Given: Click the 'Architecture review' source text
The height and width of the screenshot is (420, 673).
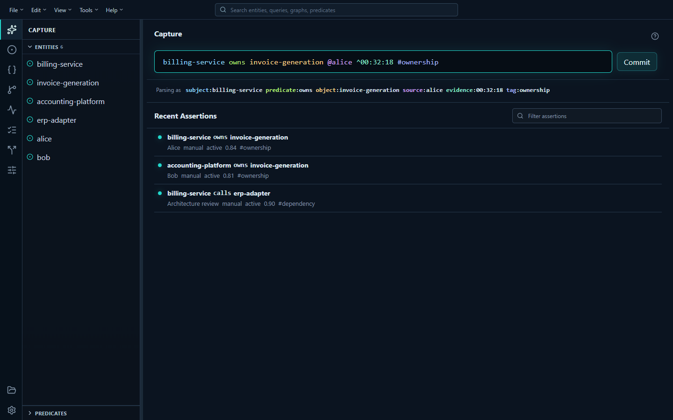Looking at the screenshot, I should (193, 204).
